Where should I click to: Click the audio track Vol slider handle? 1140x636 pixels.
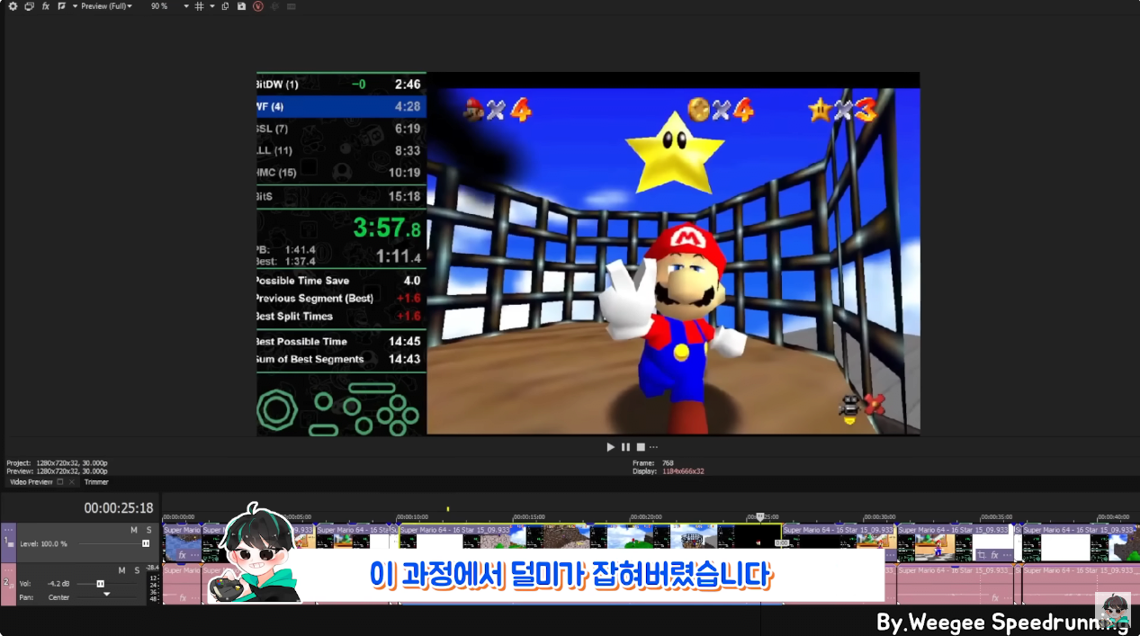pyautogui.click(x=100, y=584)
